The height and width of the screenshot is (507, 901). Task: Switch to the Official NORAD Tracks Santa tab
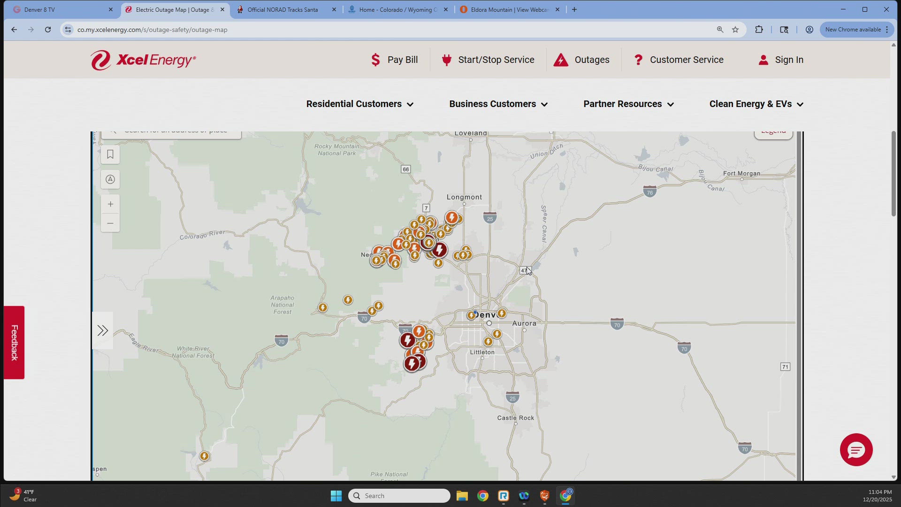click(x=282, y=9)
